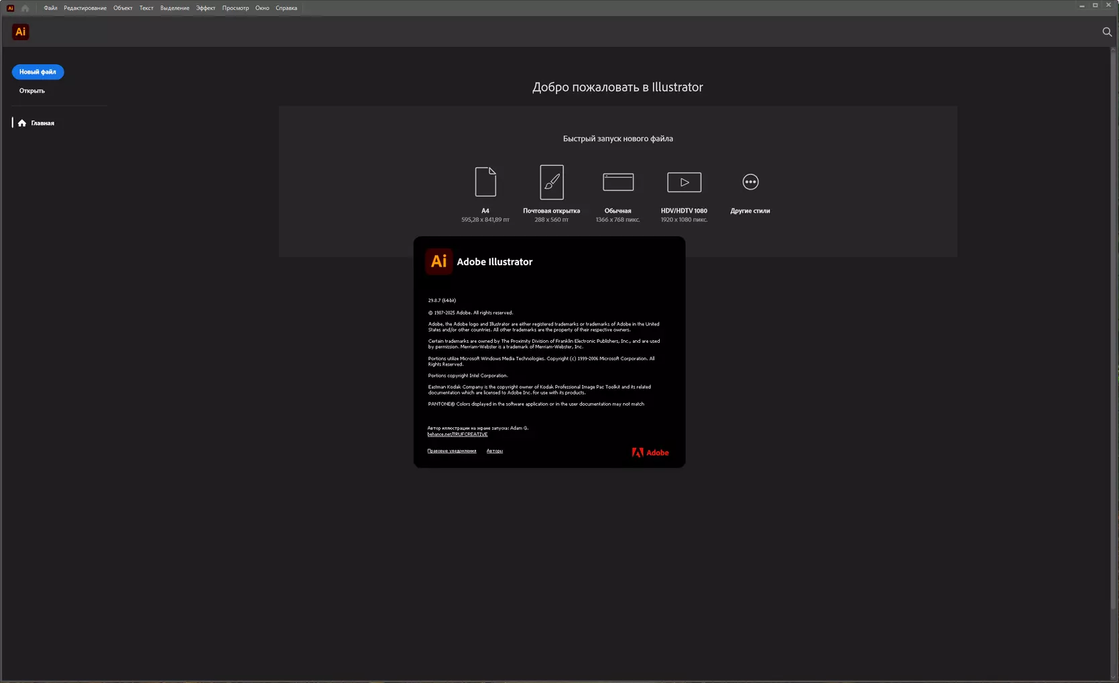Click the Ai logo in the About dialog
The image size is (1119, 683).
[x=439, y=261]
